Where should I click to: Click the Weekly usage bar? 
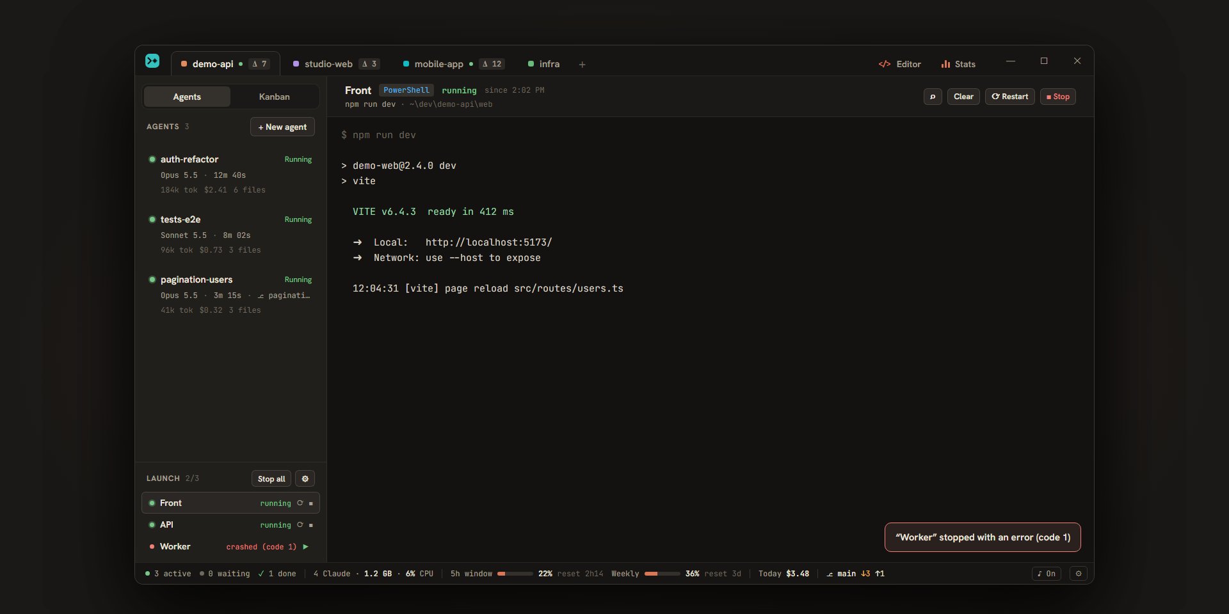[x=662, y=574]
